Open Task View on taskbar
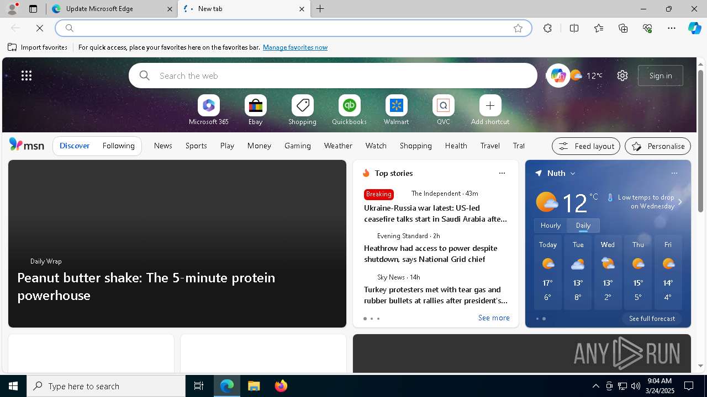Image resolution: width=707 pixels, height=397 pixels. coord(199,386)
